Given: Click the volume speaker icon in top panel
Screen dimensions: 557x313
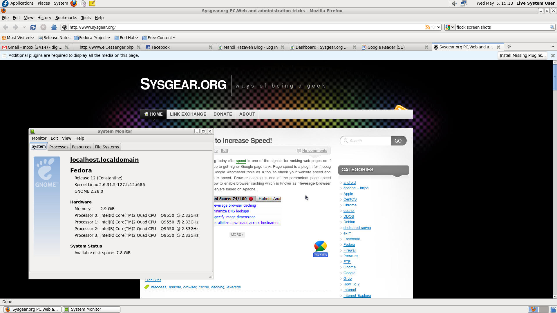Looking at the screenshot, I should click(x=454, y=3).
